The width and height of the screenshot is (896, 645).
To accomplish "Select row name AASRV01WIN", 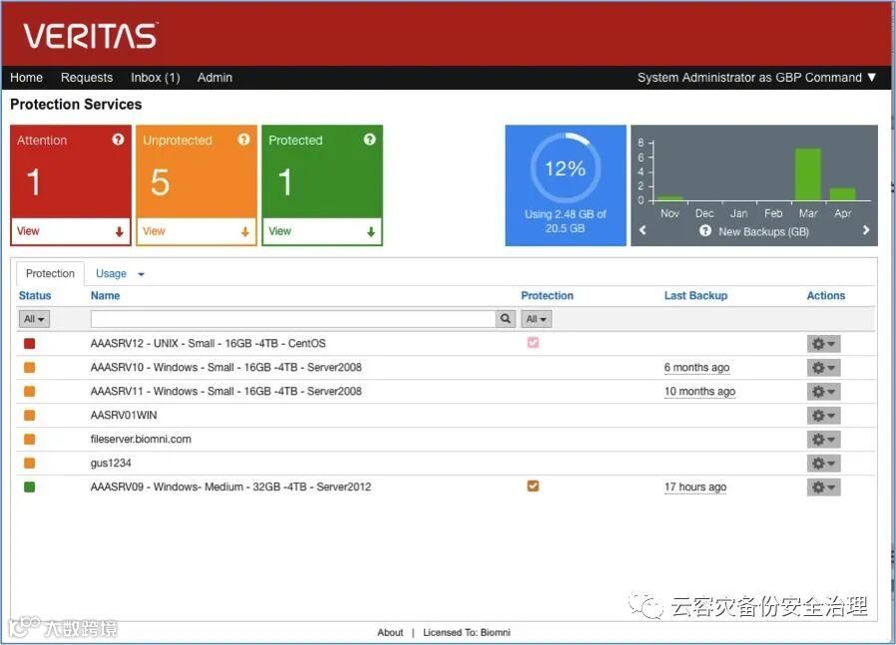I will click(x=124, y=416).
